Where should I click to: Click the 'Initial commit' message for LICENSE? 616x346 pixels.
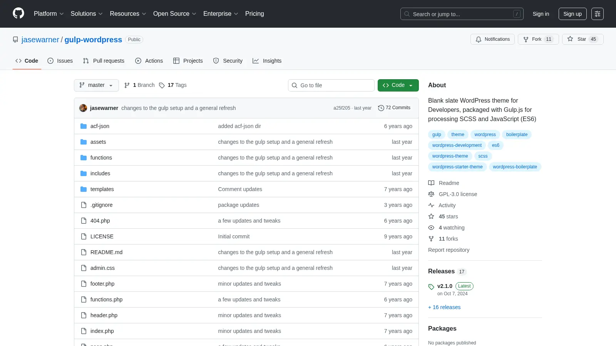(x=234, y=236)
